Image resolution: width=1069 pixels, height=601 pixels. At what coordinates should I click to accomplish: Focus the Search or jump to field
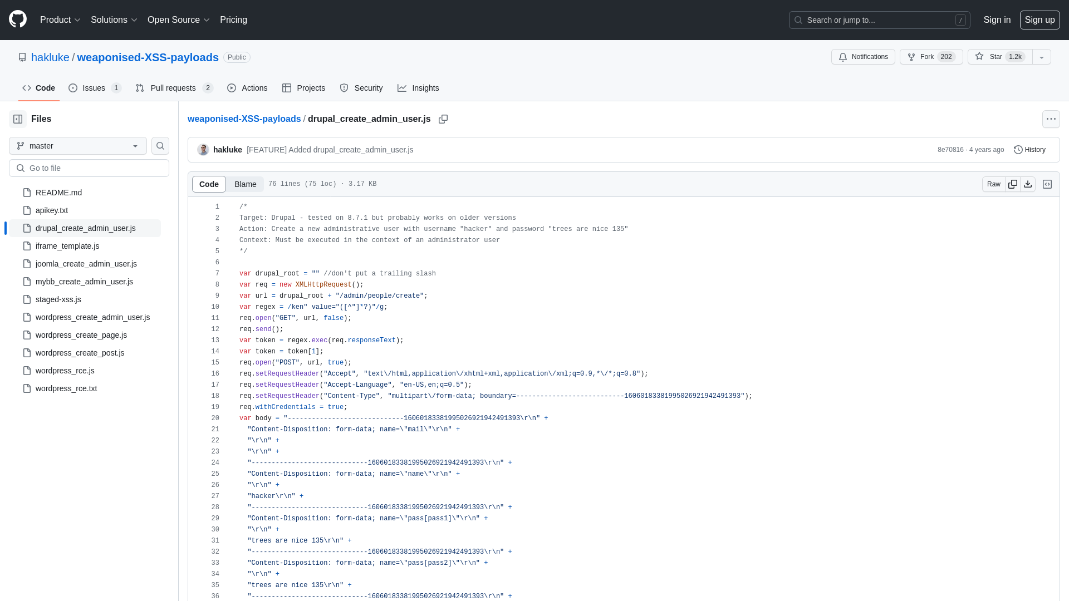coord(879,20)
